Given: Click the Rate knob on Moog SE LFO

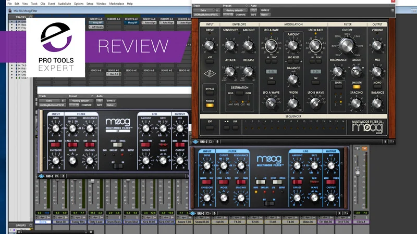Looking at the screenshot, I should pyautogui.click(x=163, y=128).
